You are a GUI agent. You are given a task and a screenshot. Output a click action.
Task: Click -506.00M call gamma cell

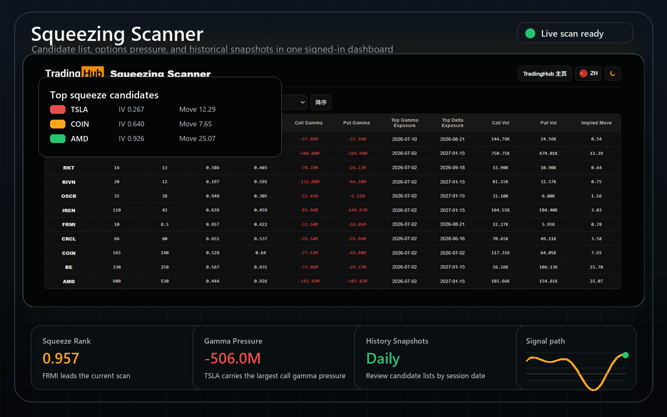[x=308, y=153]
